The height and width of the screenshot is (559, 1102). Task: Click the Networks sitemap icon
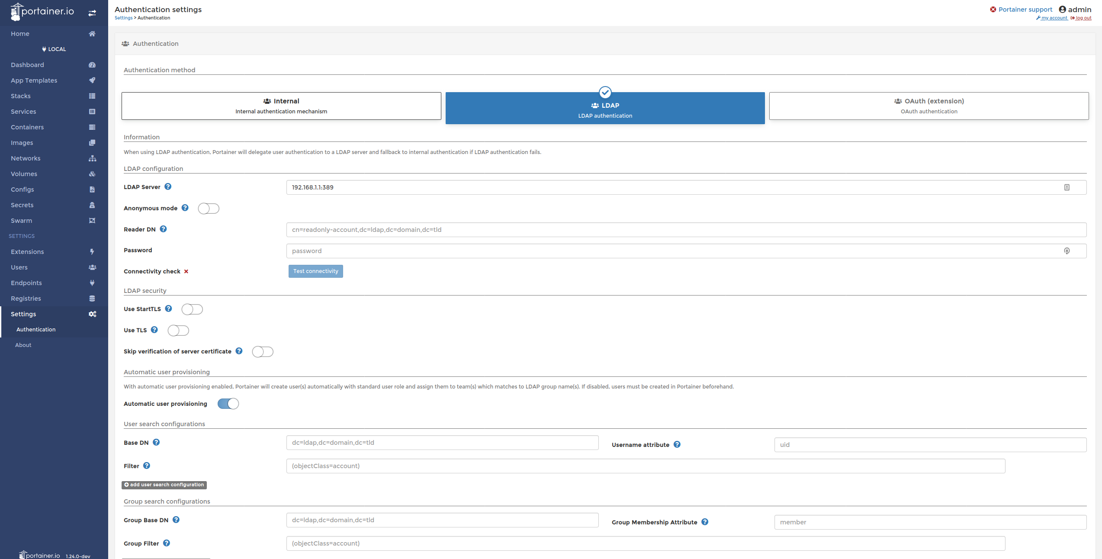pos(92,158)
